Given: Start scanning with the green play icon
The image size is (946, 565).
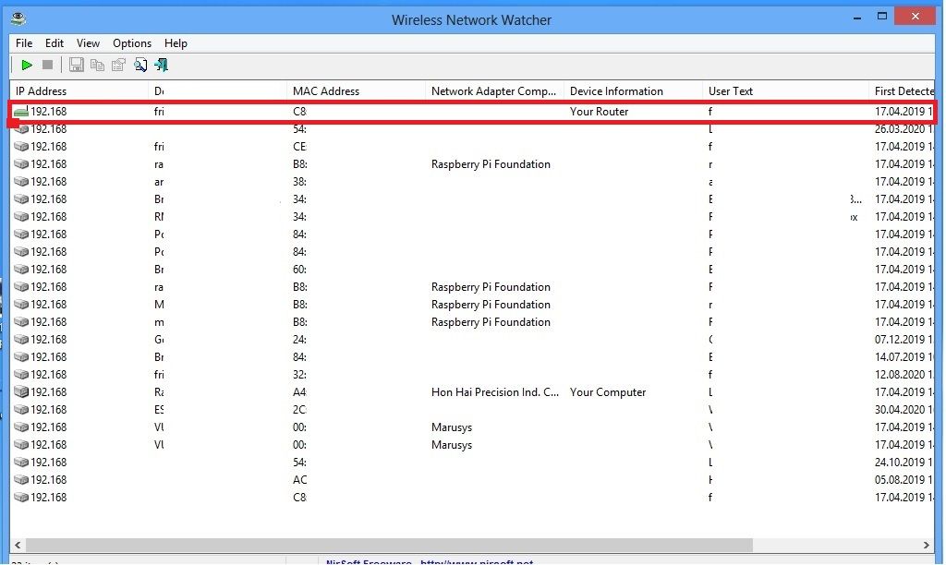Looking at the screenshot, I should point(27,65).
